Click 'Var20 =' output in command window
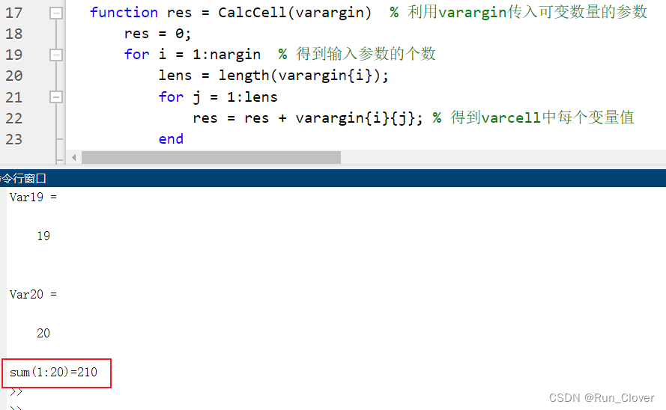Screen dimensions: 666x410 [33, 295]
